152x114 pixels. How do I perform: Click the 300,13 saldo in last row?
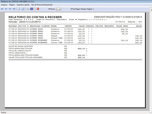[x=139, y=43]
